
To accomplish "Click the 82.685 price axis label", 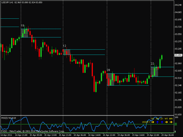I will coord(178,71).
